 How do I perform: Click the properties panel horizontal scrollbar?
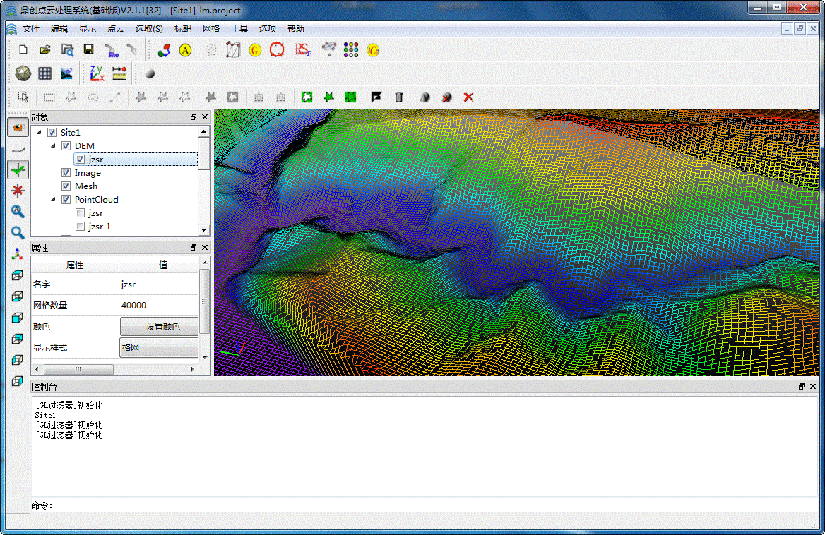(x=78, y=369)
